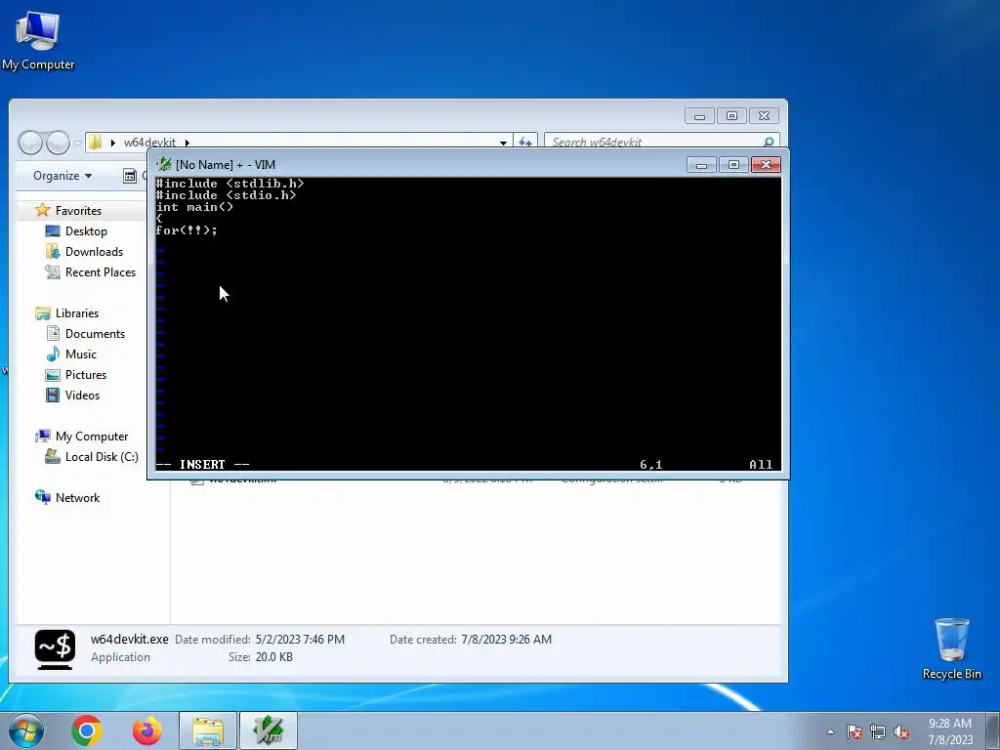This screenshot has height=750, width=1000.
Task: Open the Organize dropdown menu
Action: tap(62, 176)
